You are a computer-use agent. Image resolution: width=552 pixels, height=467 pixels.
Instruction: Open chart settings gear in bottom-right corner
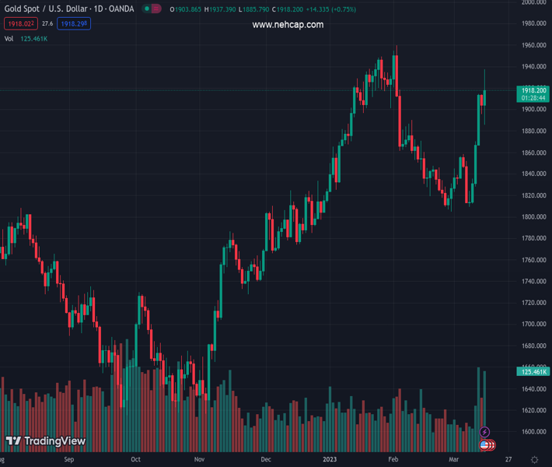[x=534, y=460]
